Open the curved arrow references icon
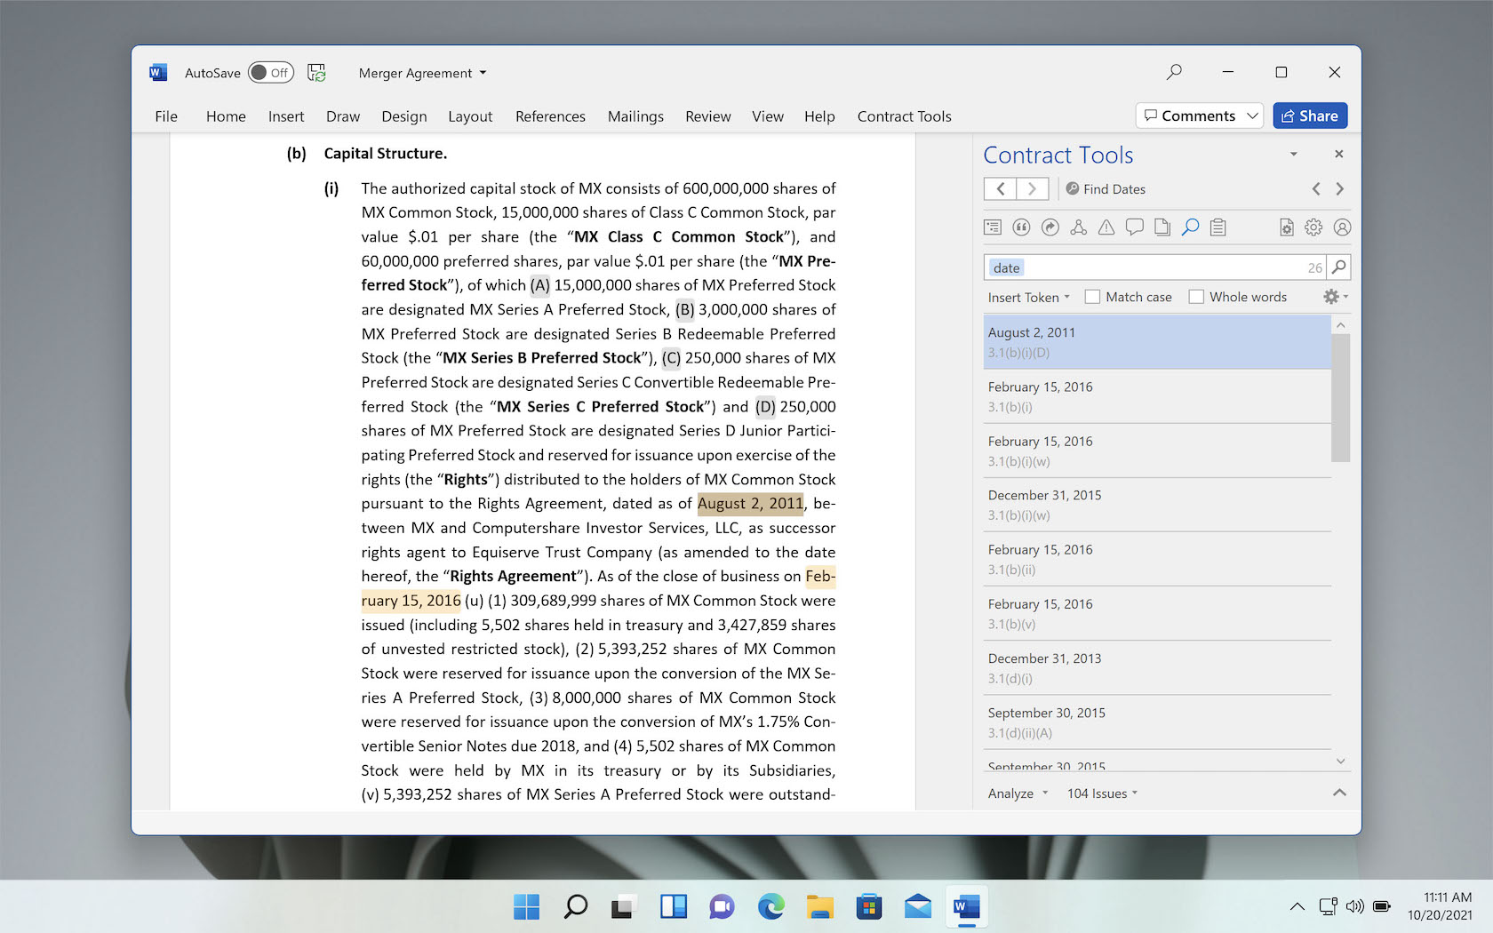This screenshot has width=1493, height=933. (1050, 227)
